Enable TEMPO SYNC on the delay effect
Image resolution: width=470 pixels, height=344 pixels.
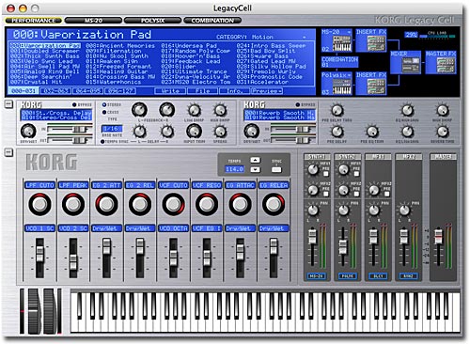102,142
